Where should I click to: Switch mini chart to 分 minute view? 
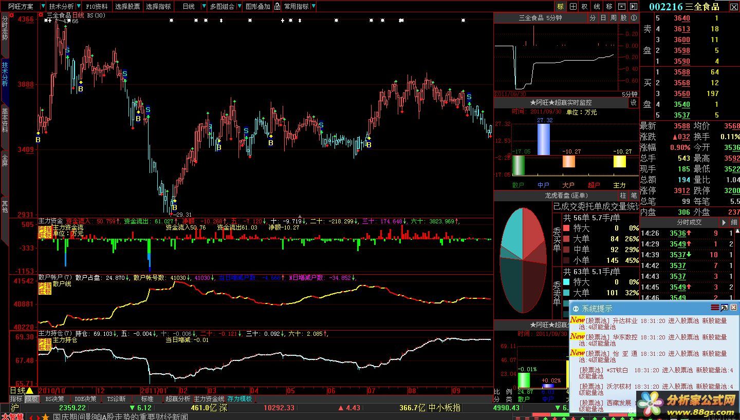tap(593, 18)
